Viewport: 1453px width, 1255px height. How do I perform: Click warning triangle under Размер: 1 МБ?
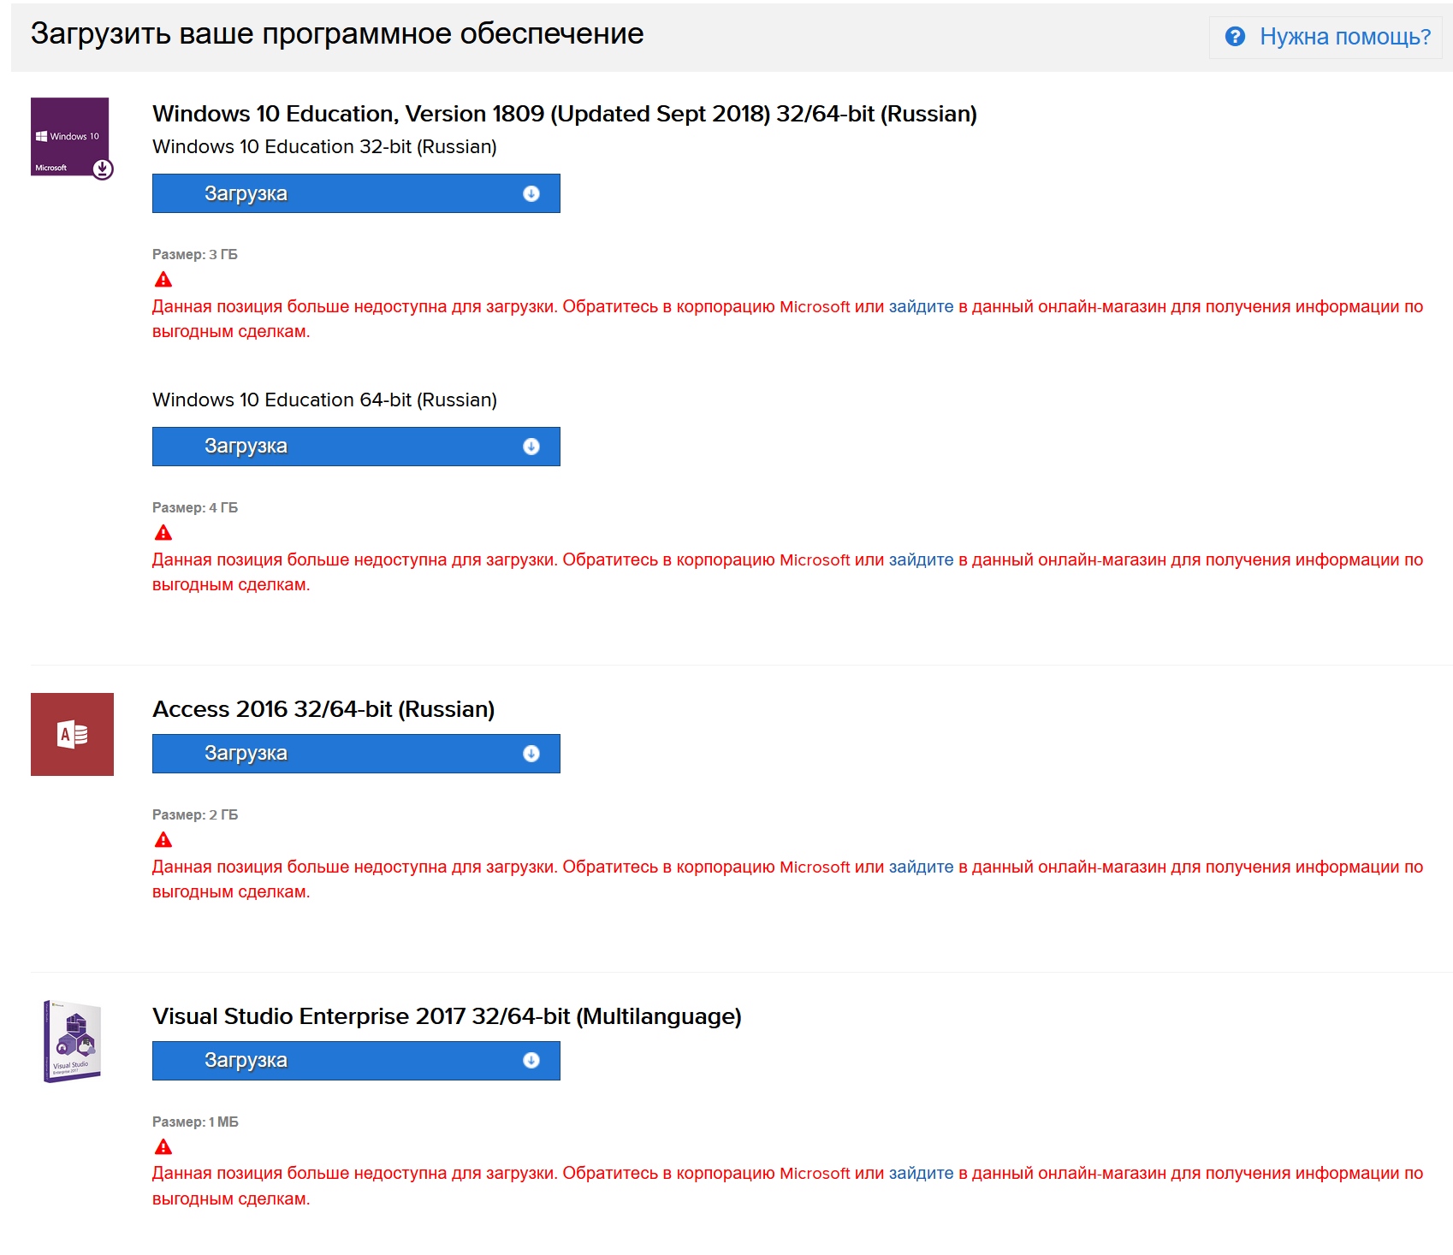tap(163, 1147)
